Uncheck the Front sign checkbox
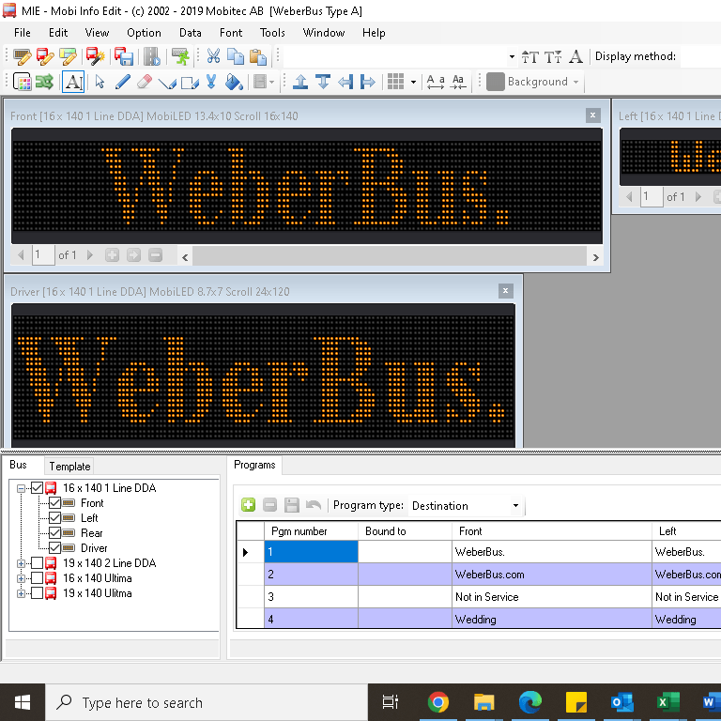721x721 pixels. [54, 503]
